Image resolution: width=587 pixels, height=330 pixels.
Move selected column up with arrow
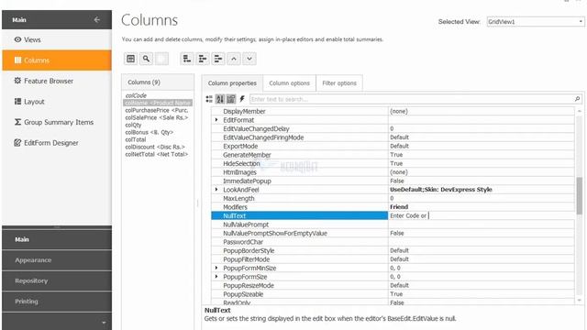234,59
